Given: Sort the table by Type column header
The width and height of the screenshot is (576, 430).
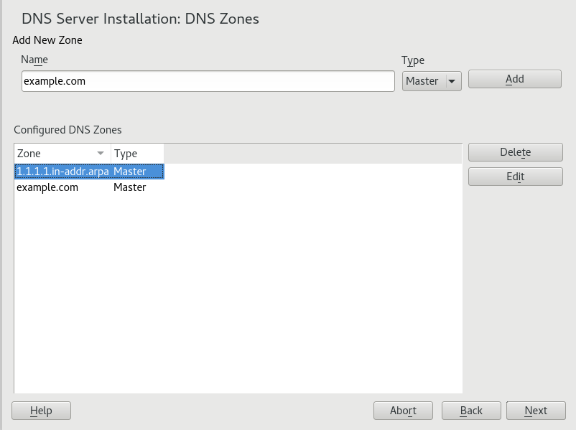Looking at the screenshot, I should coord(136,154).
